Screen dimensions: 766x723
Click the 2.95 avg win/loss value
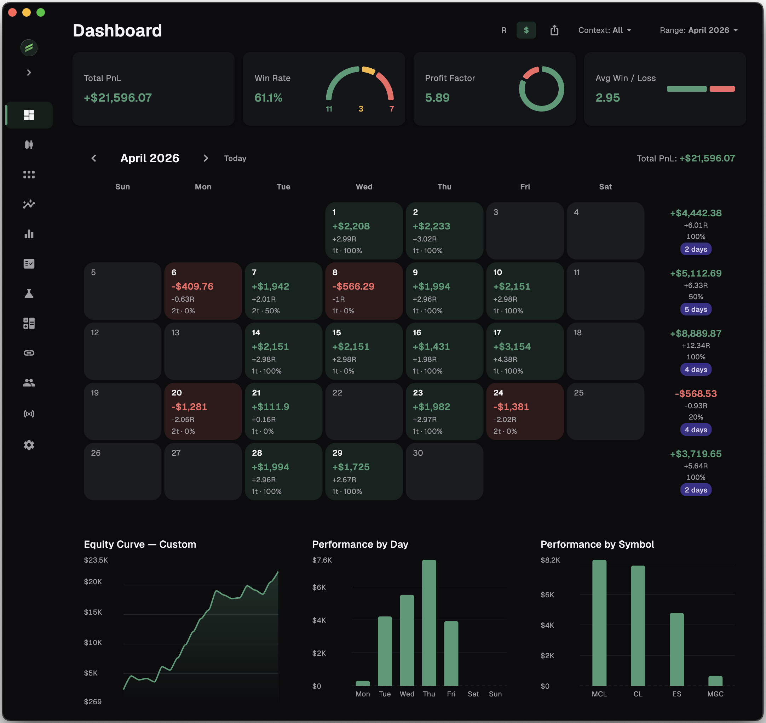pyautogui.click(x=607, y=98)
